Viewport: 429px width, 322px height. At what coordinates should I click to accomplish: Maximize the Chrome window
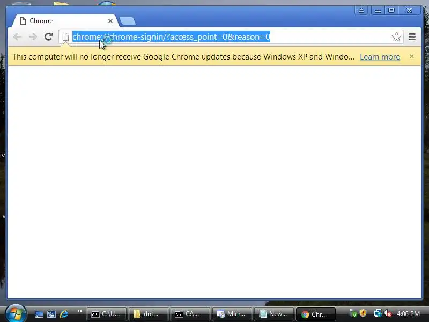tap(391, 10)
